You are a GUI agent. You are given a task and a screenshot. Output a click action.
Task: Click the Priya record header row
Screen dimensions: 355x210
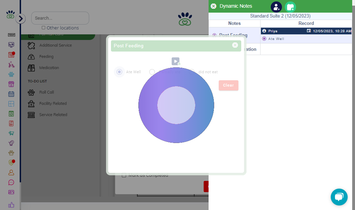click(x=306, y=31)
